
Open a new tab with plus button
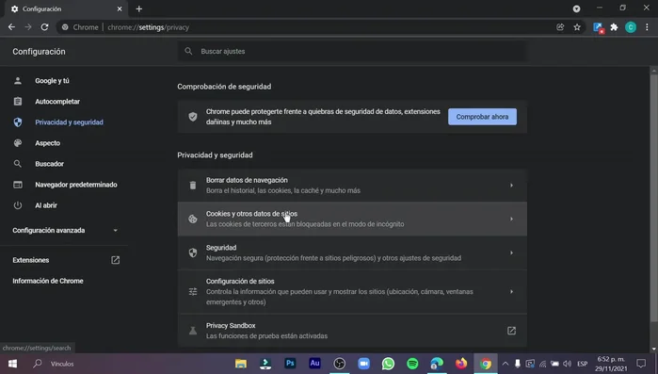point(139,8)
